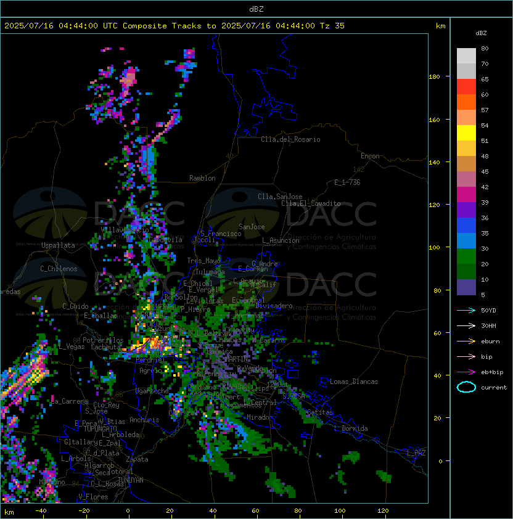This screenshot has width=513, height=519.
Task: Click the 'dBZ' heading above the color scale
Action: click(481, 33)
